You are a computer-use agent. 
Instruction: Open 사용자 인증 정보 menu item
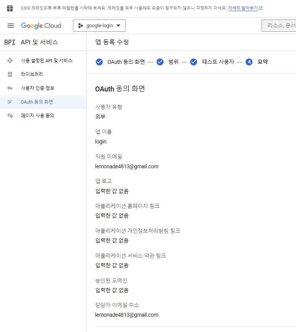[x=38, y=88]
